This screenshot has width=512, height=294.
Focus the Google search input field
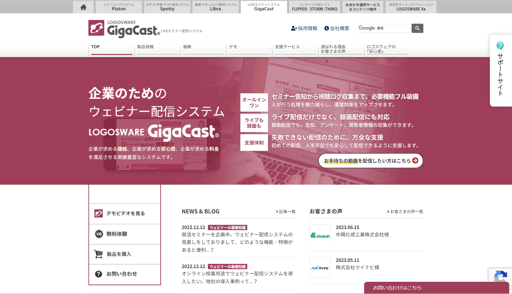[384, 28]
